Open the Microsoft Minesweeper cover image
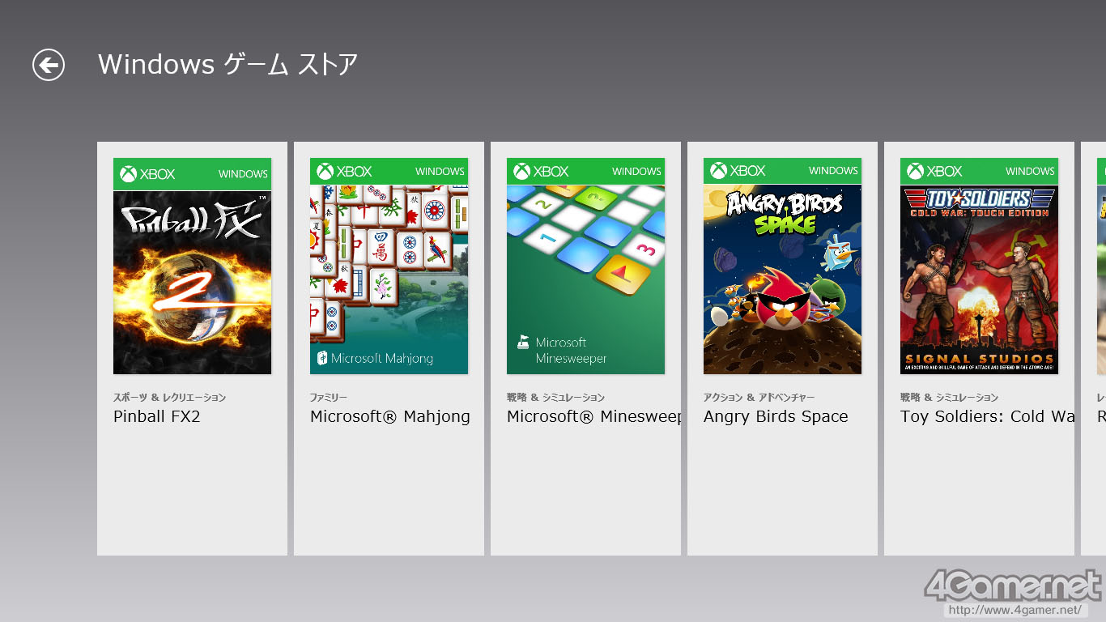Viewport: 1106px width, 622px height. [585, 266]
